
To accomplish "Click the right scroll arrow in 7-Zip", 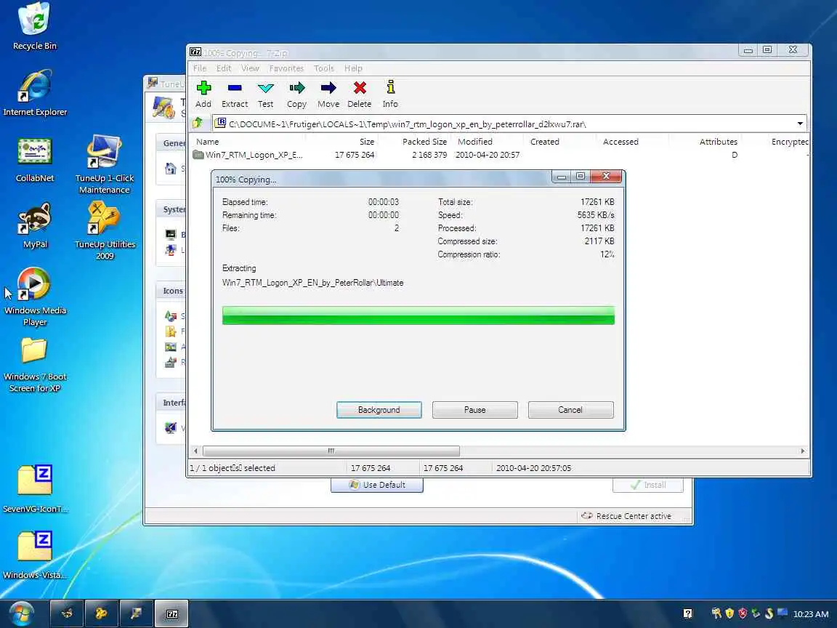I will (x=802, y=451).
